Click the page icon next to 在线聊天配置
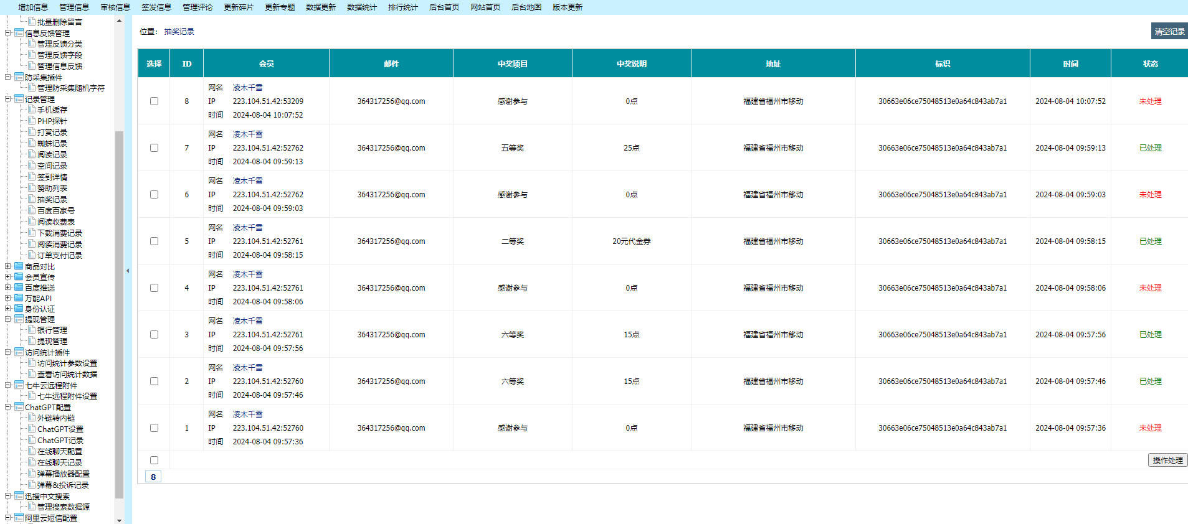Image resolution: width=1188 pixels, height=524 pixels. [x=32, y=451]
